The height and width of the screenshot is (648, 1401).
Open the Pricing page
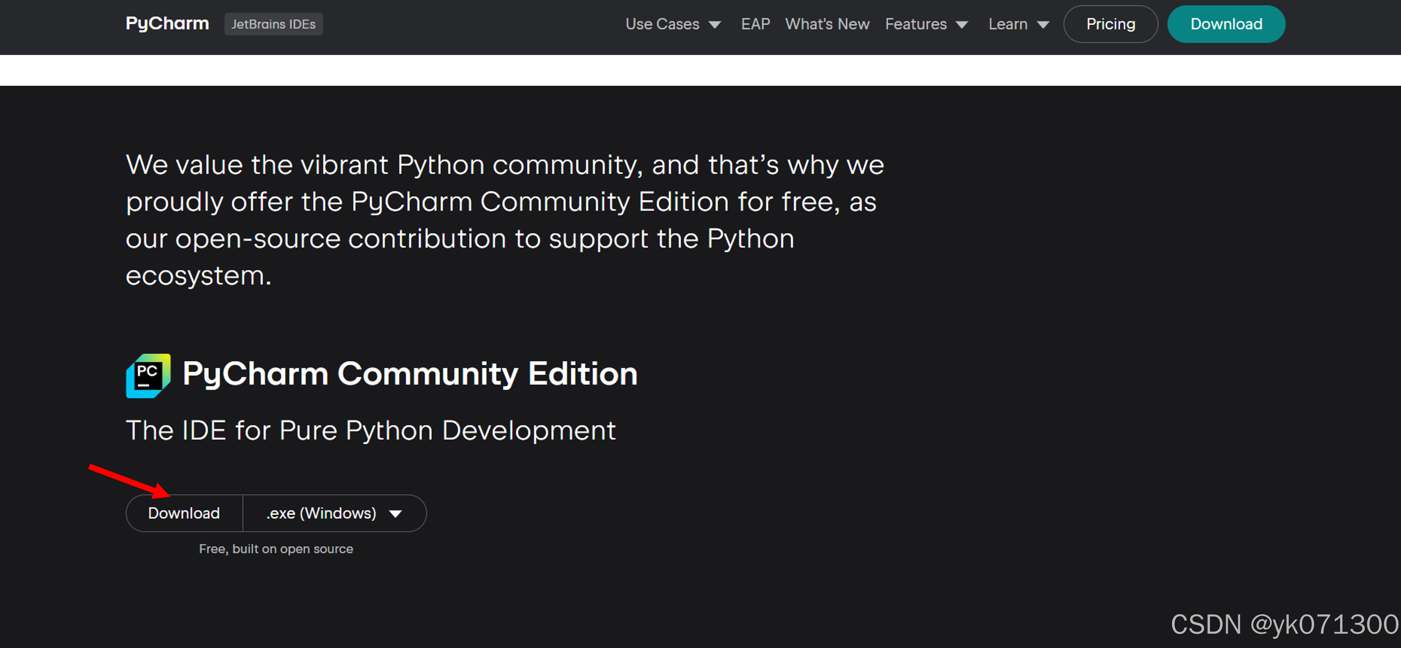1110,24
